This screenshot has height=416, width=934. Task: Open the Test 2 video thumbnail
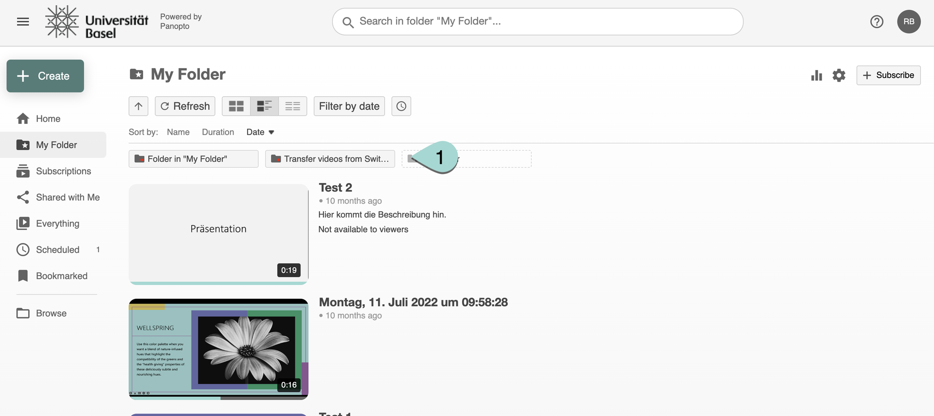218,234
